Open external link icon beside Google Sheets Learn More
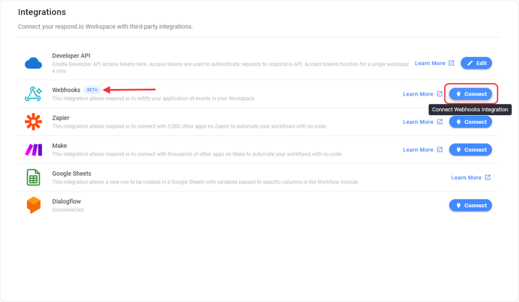The height and width of the screenshot is (302, 519). 488,177
